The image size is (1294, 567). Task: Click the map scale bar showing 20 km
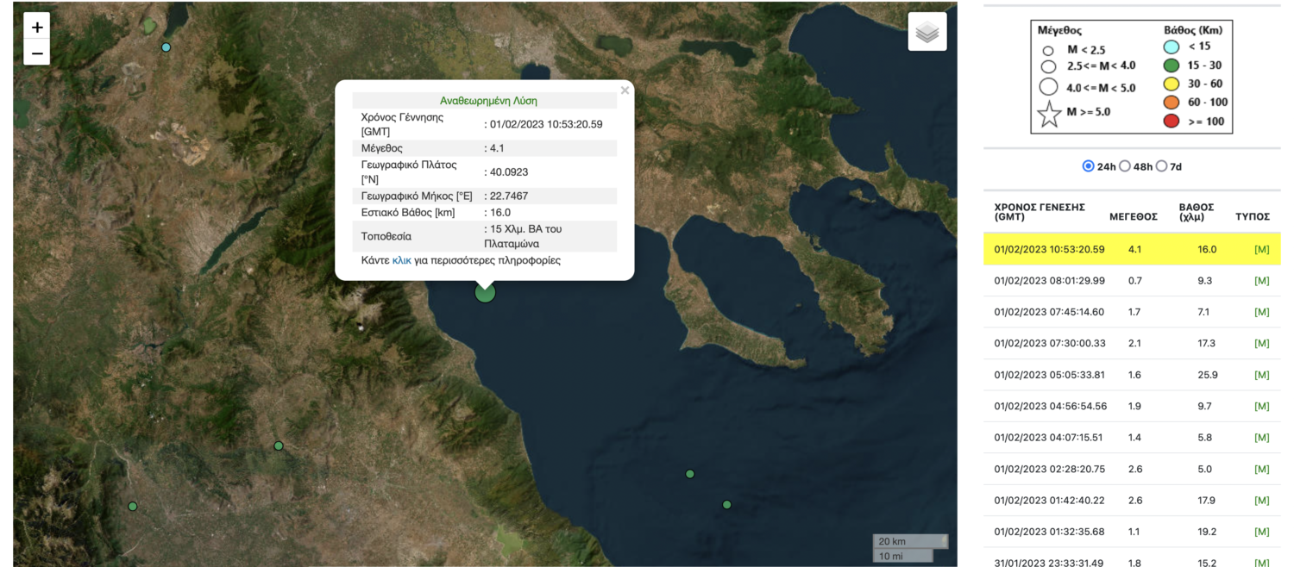coord(910,541)
